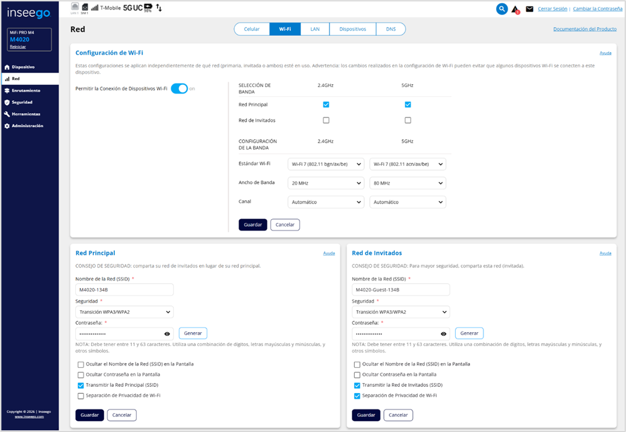Image resolution: width=626 pixels, height=432 pixels.
Task: Open Documentación del Producto link
Action: click(585, 30)
